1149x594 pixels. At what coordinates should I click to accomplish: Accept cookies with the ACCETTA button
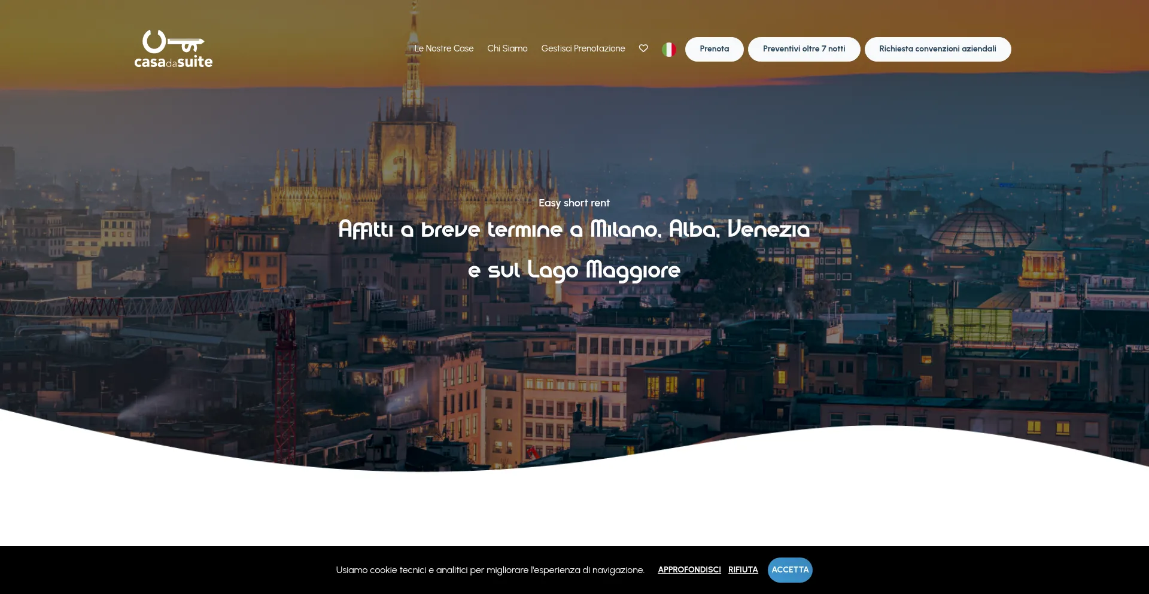point(789,569)
